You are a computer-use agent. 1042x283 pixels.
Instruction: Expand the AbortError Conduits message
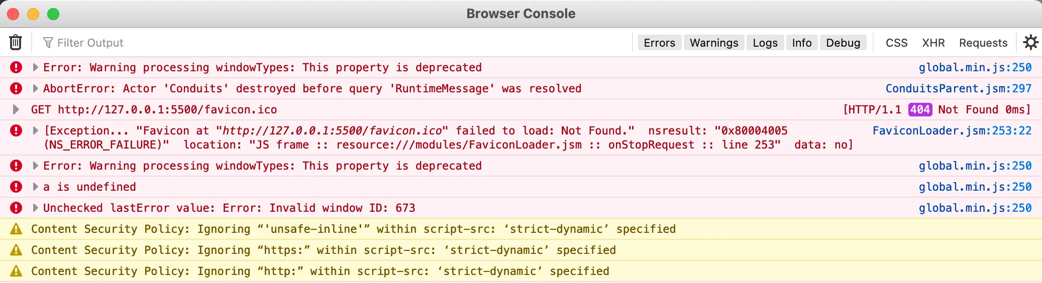[x=35, y=88]
